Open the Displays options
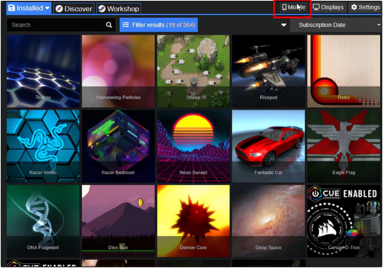The image size is (383, 268). 328,7
